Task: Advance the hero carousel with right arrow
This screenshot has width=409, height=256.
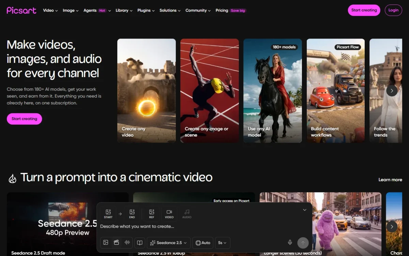Action: (x=392, y=91)
